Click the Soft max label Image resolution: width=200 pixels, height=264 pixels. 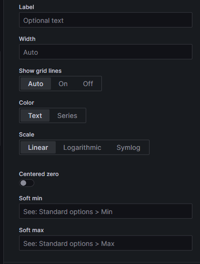[31, 230]
